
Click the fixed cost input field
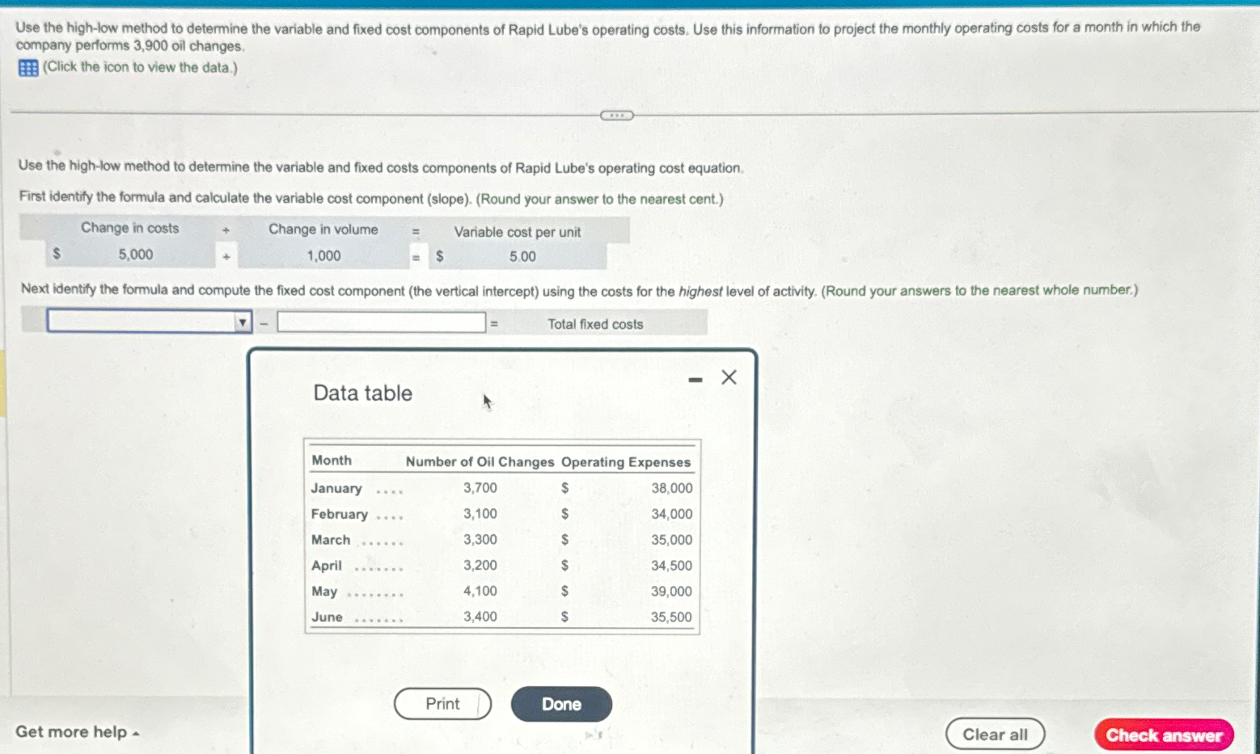380,322
